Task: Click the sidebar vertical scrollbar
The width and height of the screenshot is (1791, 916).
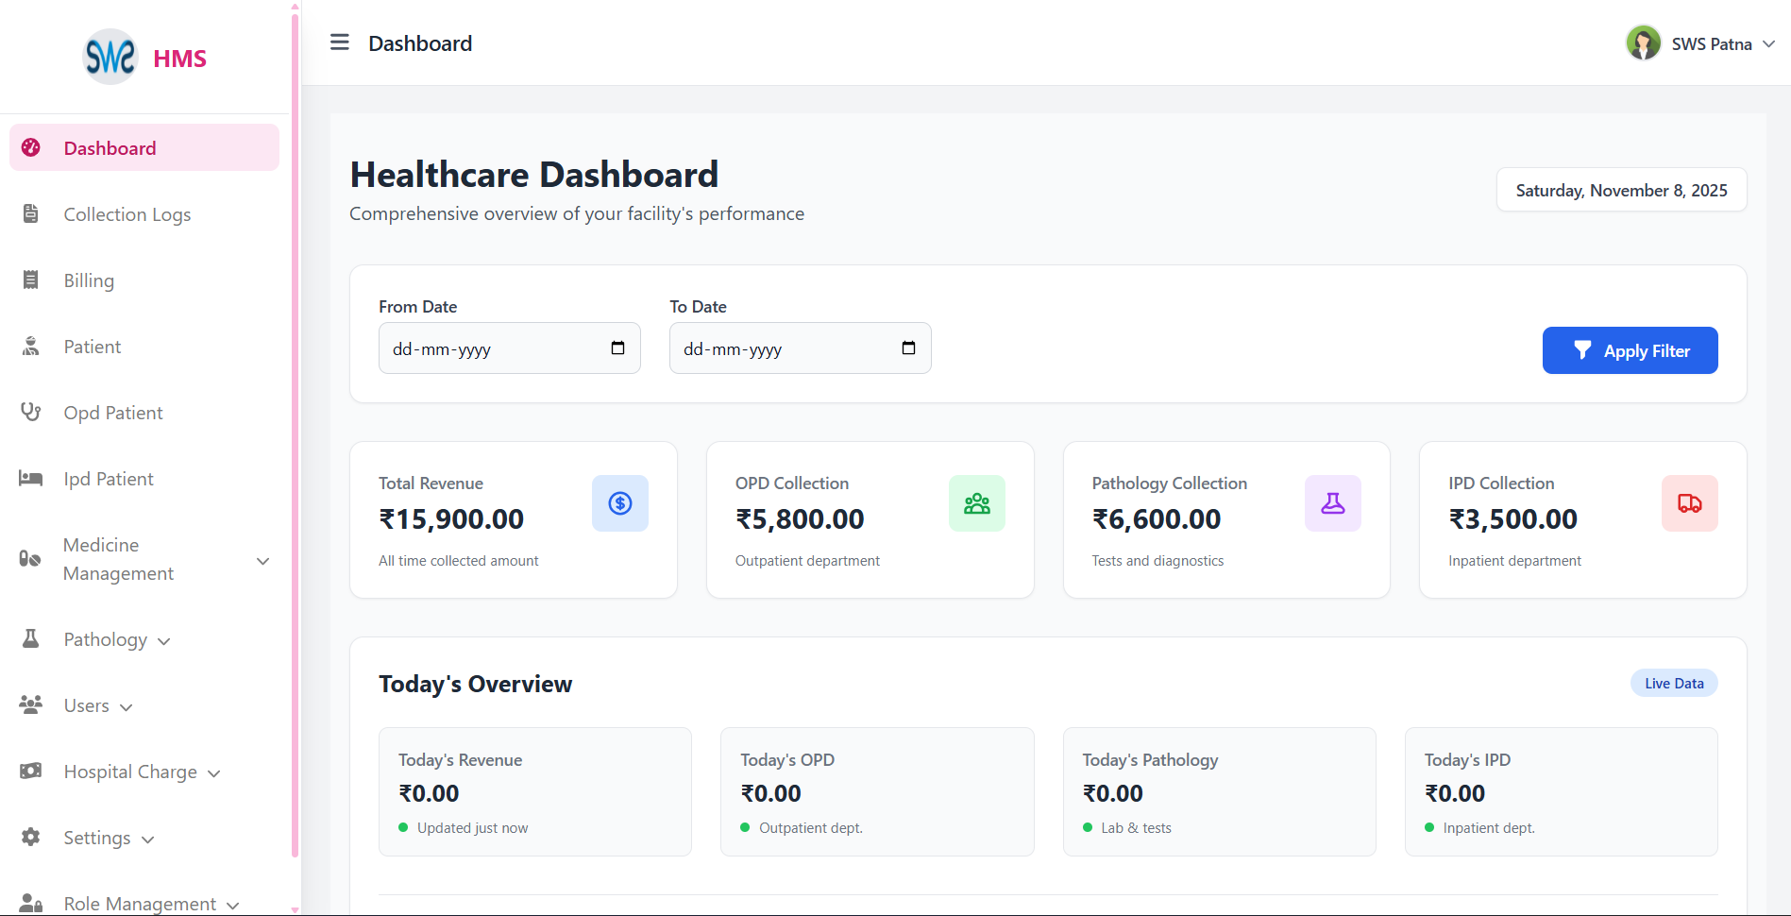Action: click(x=295, y=434)
